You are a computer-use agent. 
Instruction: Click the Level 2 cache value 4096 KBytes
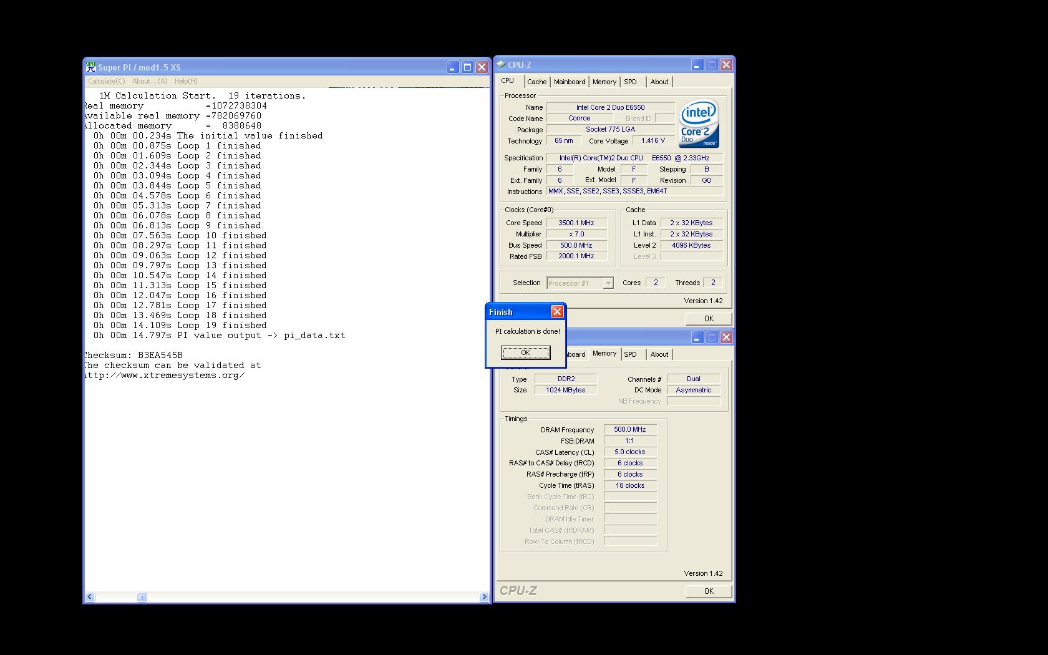tap(691, 245)
